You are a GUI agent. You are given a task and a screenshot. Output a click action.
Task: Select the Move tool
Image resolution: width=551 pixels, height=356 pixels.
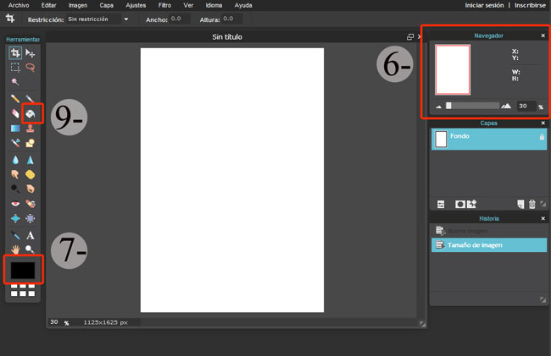[x=31, y=53]
